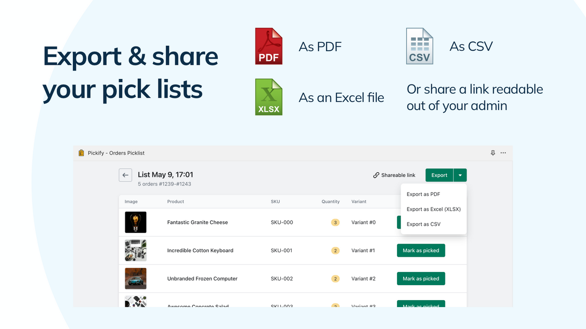Open the three-dot overflow menu
586x329 pixels.
[503, 153]
